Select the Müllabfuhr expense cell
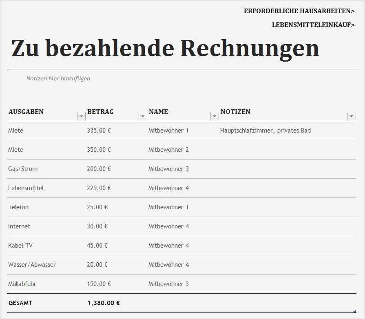The height and width of the screenshot is (319, 365). coord(22,284)
